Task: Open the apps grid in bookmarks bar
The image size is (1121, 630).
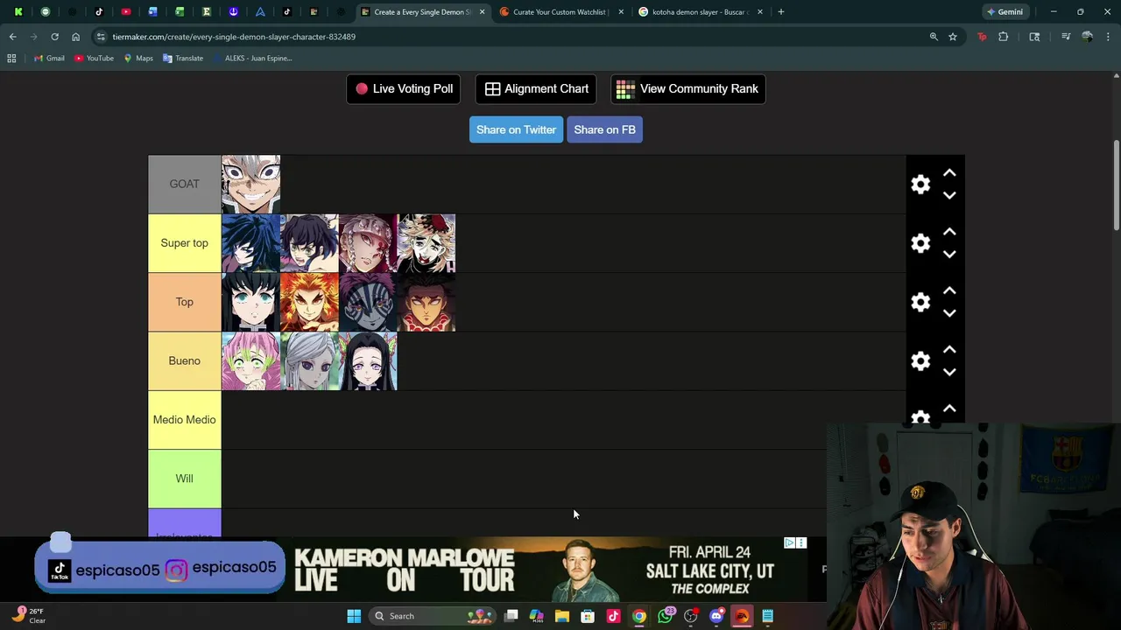Action: (x=11, y=59)
